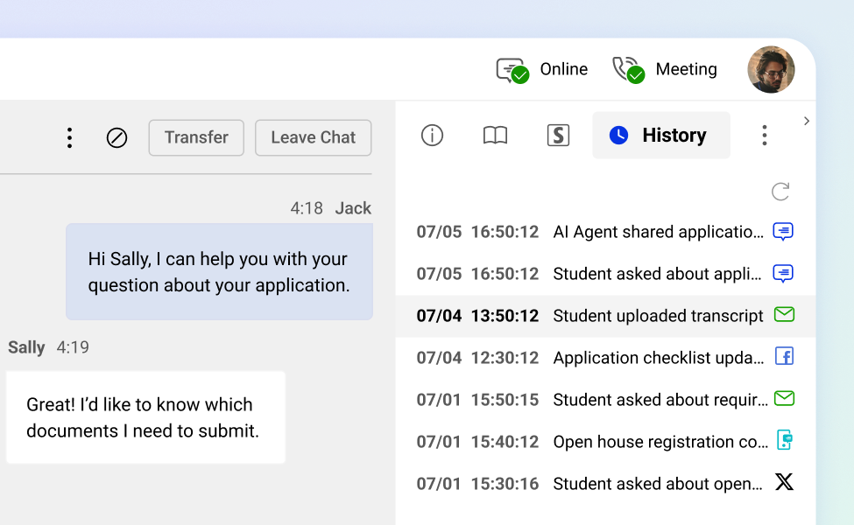Image resolution: width=854 pixels, height=525 pixels.
Task: Open the agent profile avatar
Action: point(771,70)
